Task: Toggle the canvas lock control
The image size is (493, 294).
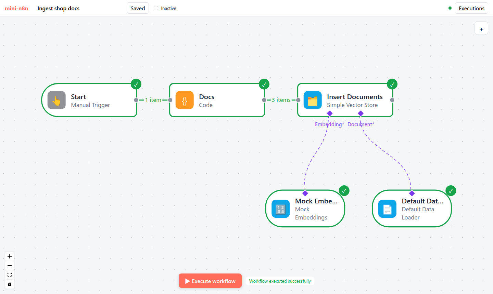Action: point(10,284)
